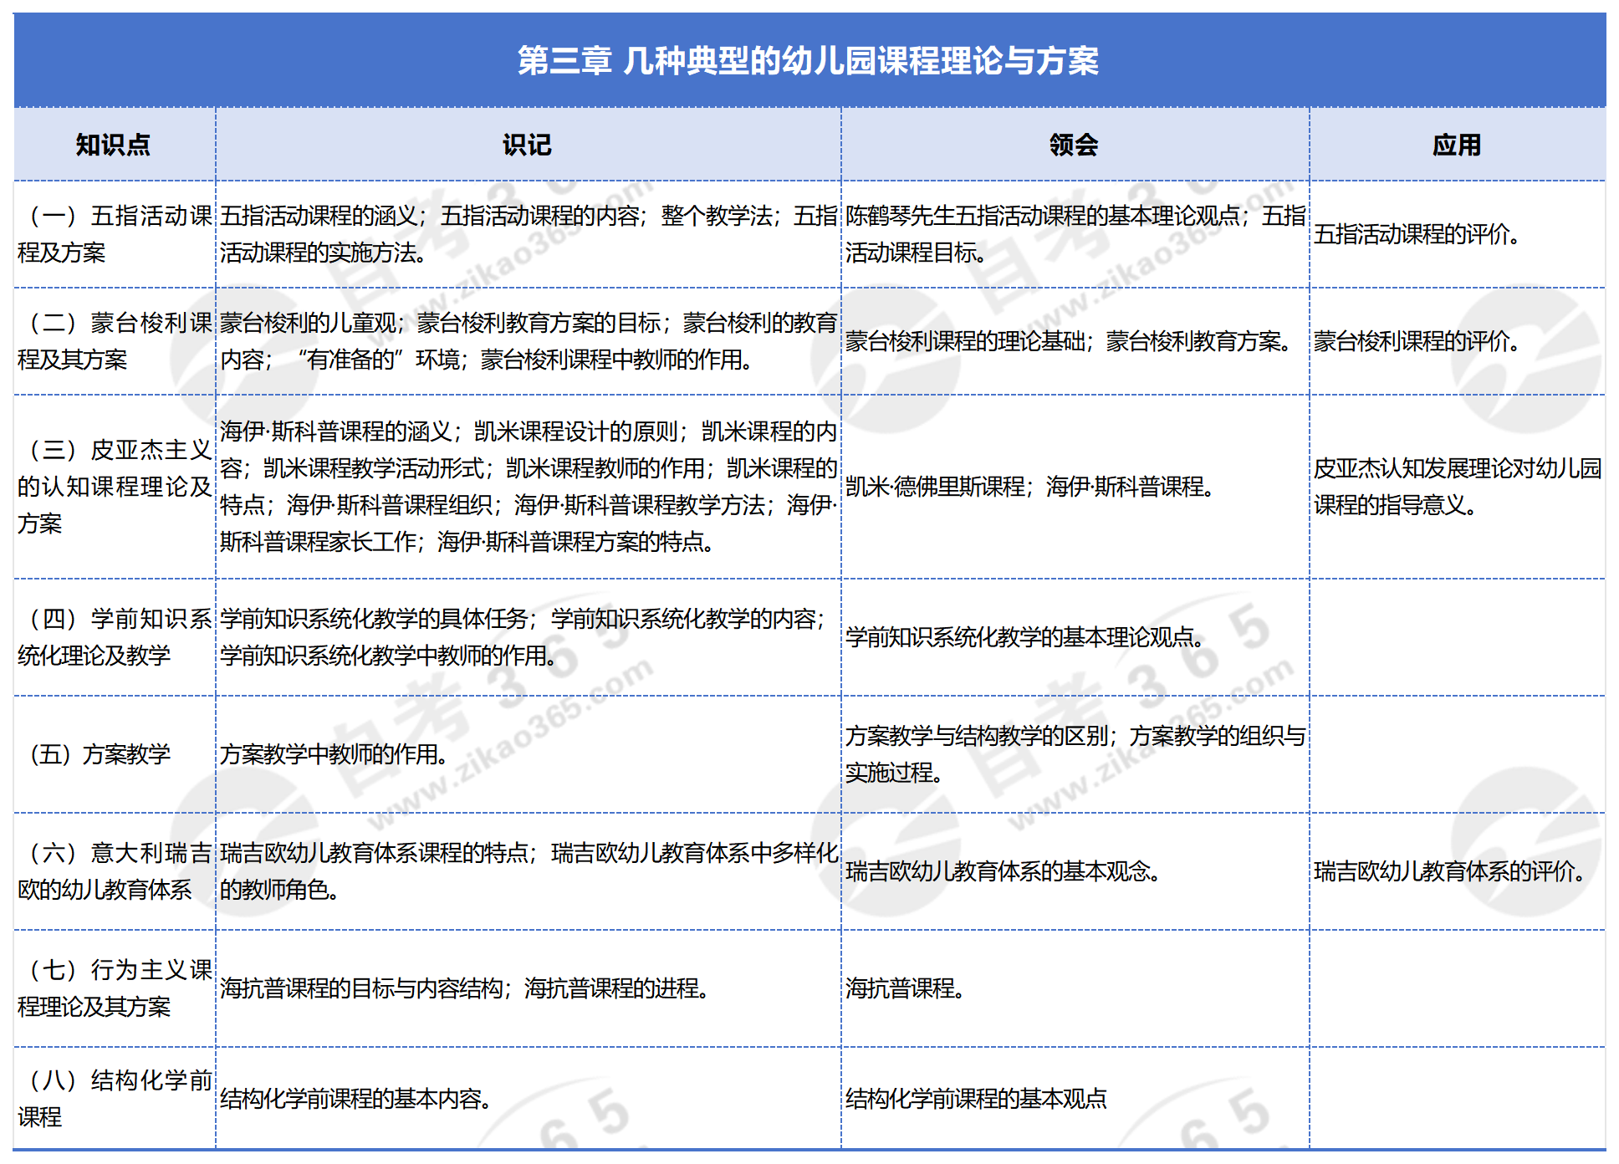Select the 五指活动课程及方案 row label

[115, 234]
